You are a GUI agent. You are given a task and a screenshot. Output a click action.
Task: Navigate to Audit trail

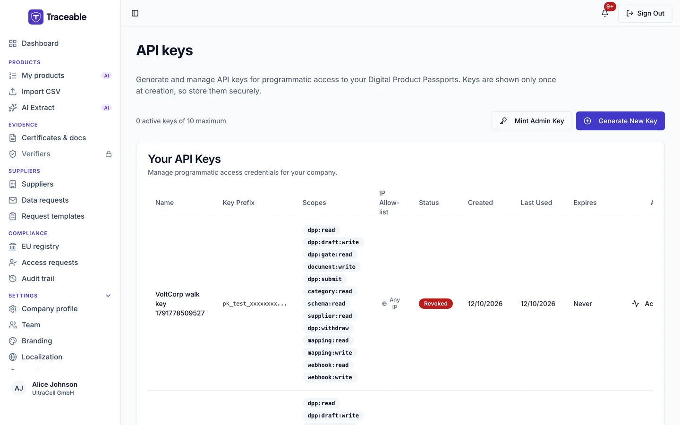[x=60, y=279]
